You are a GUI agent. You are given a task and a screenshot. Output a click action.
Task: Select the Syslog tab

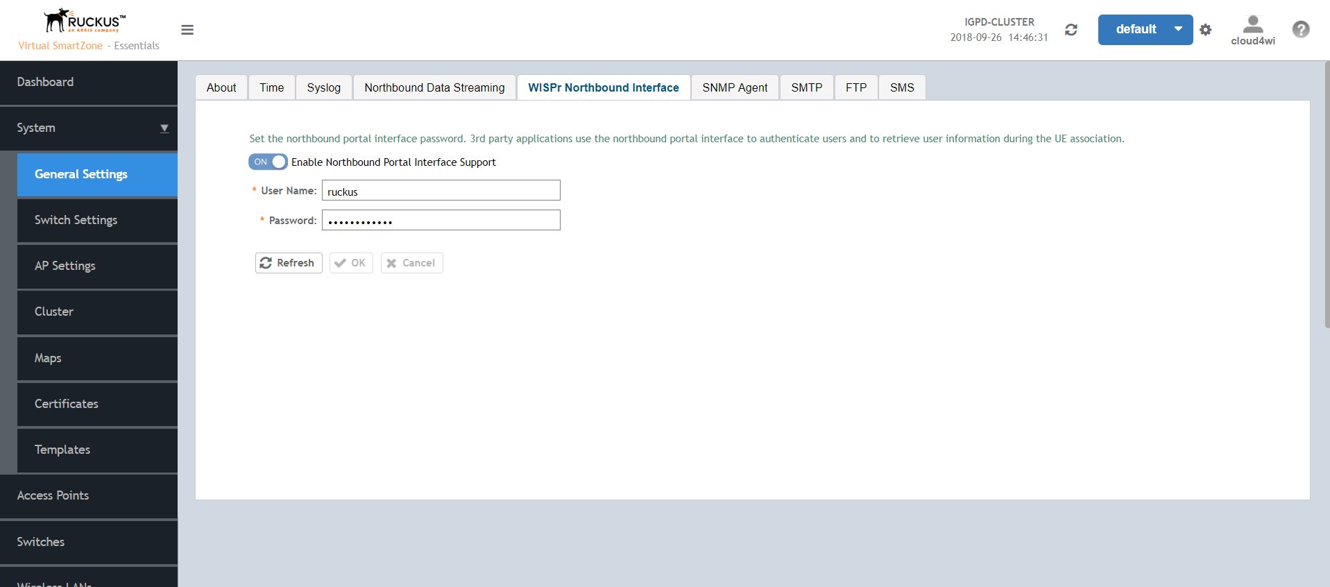tap(324, 87)
